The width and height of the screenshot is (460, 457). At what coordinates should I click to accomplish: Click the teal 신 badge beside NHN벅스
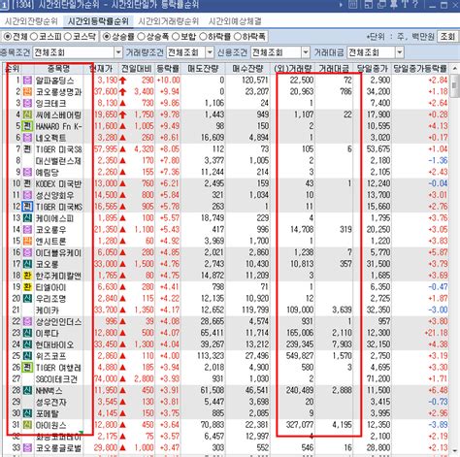27,390
